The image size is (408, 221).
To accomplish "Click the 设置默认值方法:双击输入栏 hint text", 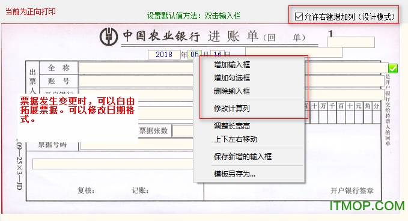I will [x=193, y=16].
